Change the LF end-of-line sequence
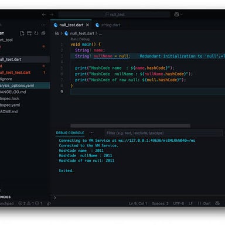 190,203
